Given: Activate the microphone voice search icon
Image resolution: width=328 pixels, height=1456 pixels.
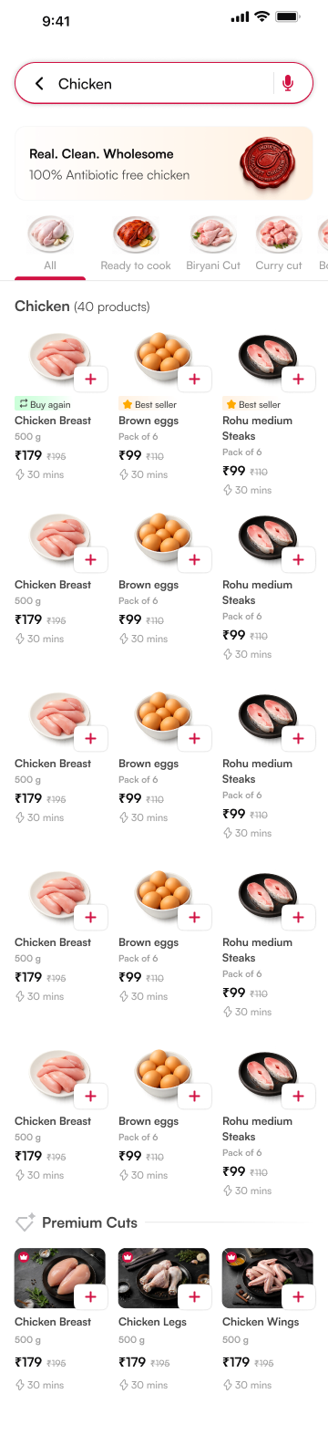Looking at the screenshot, I should tap(288, 84).
